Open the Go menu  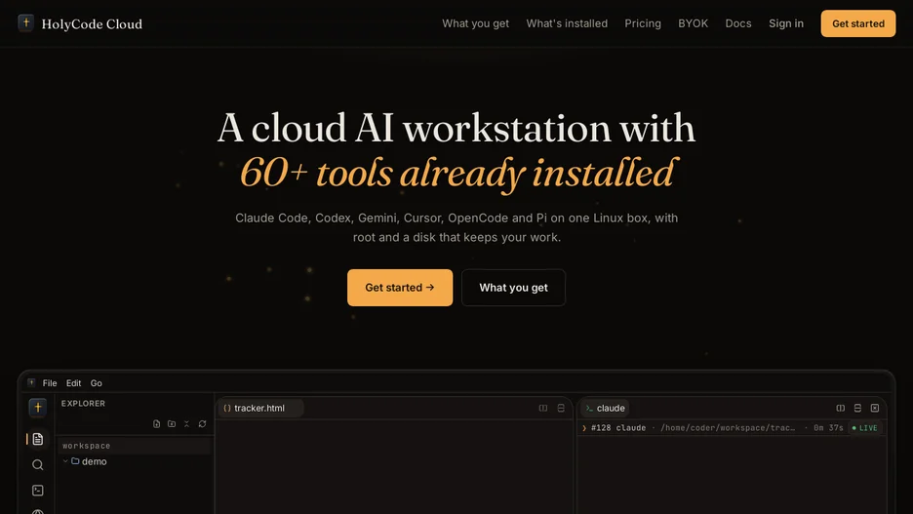click(96, 383)
